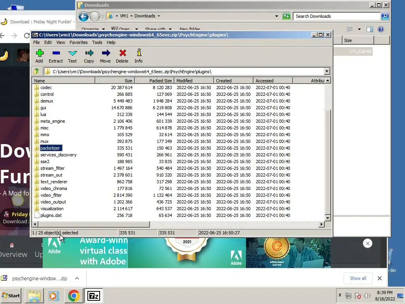
Task: Select the video_output folder
Action: (x=53, y=202)
